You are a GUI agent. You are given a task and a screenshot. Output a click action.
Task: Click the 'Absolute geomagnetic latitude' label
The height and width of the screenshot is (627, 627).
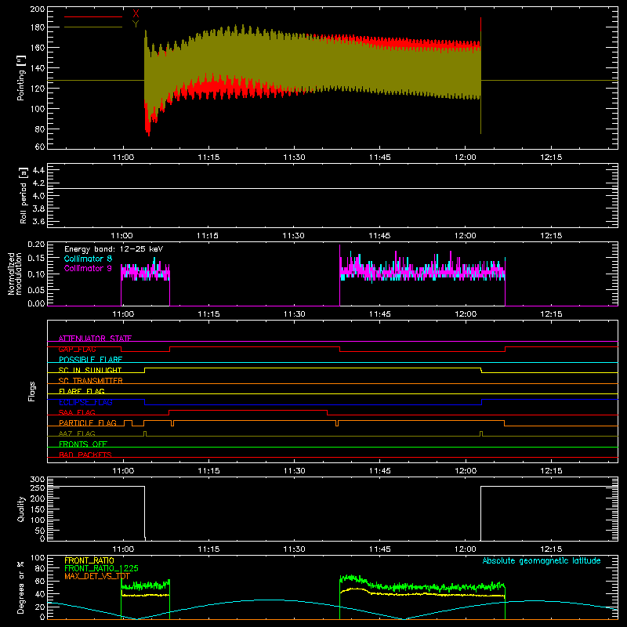(542, 560)
